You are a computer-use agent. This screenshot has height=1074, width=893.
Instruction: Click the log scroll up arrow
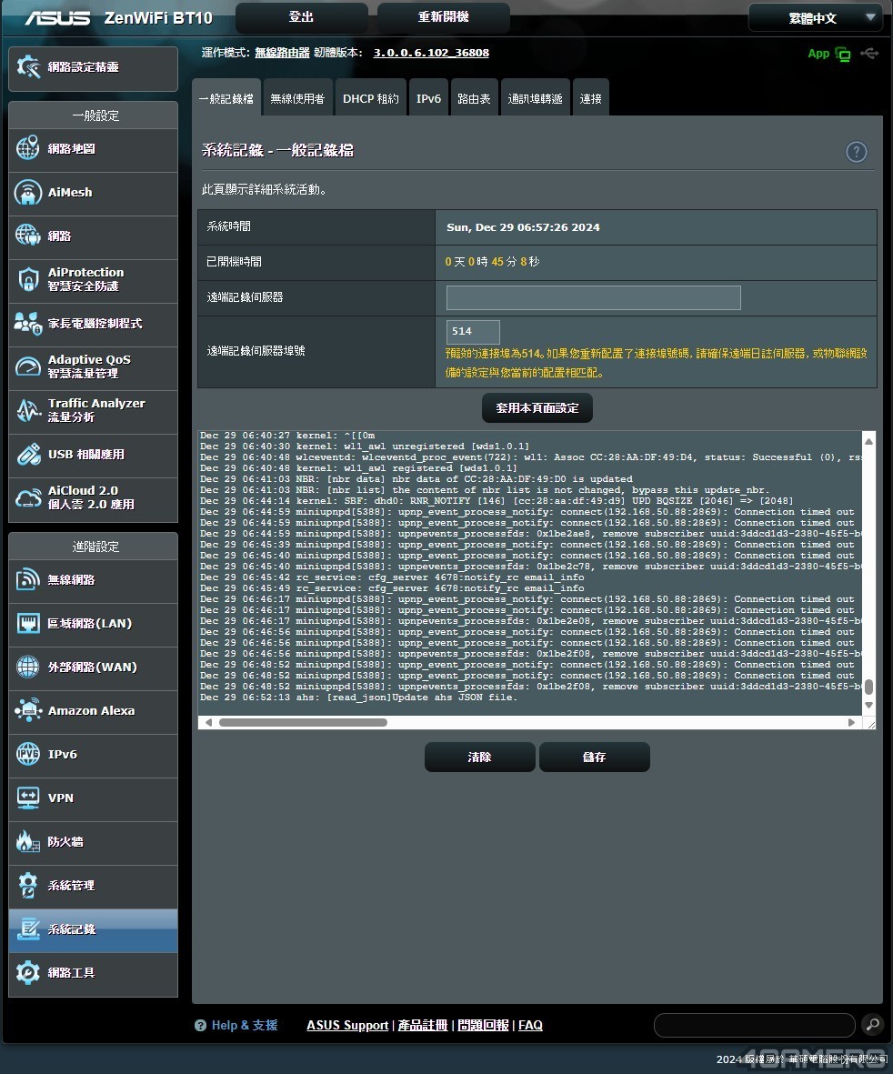[869, 441]
